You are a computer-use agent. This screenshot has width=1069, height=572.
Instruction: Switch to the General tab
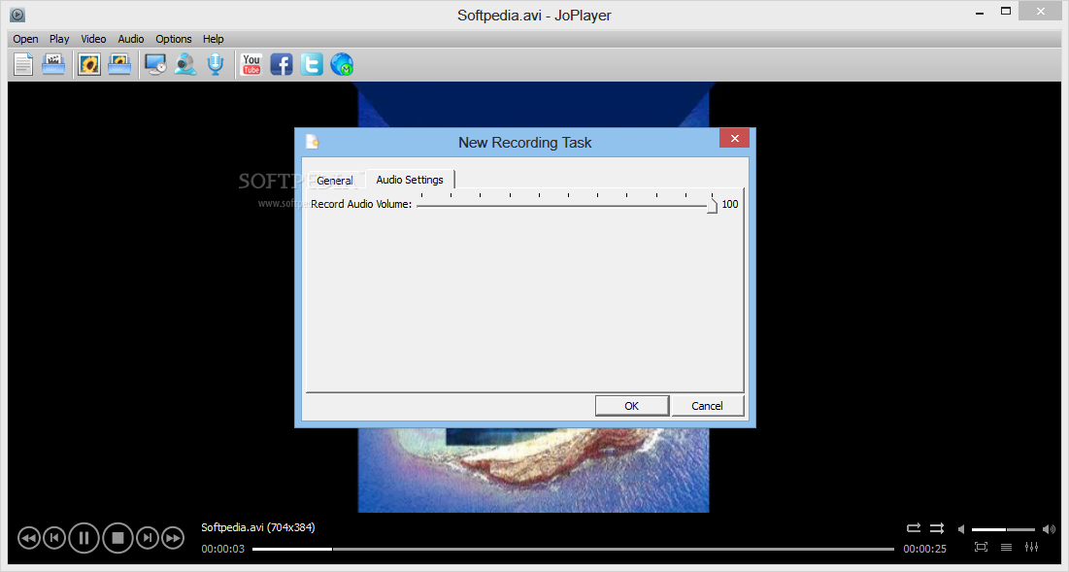(335, 181)
